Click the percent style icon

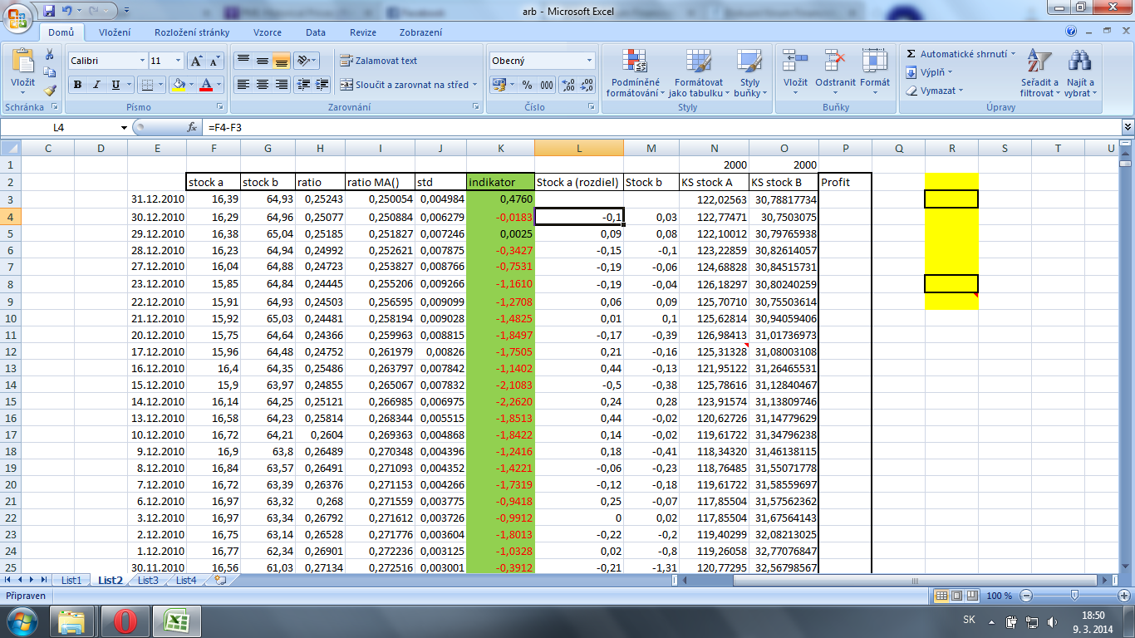click(527, 85)
